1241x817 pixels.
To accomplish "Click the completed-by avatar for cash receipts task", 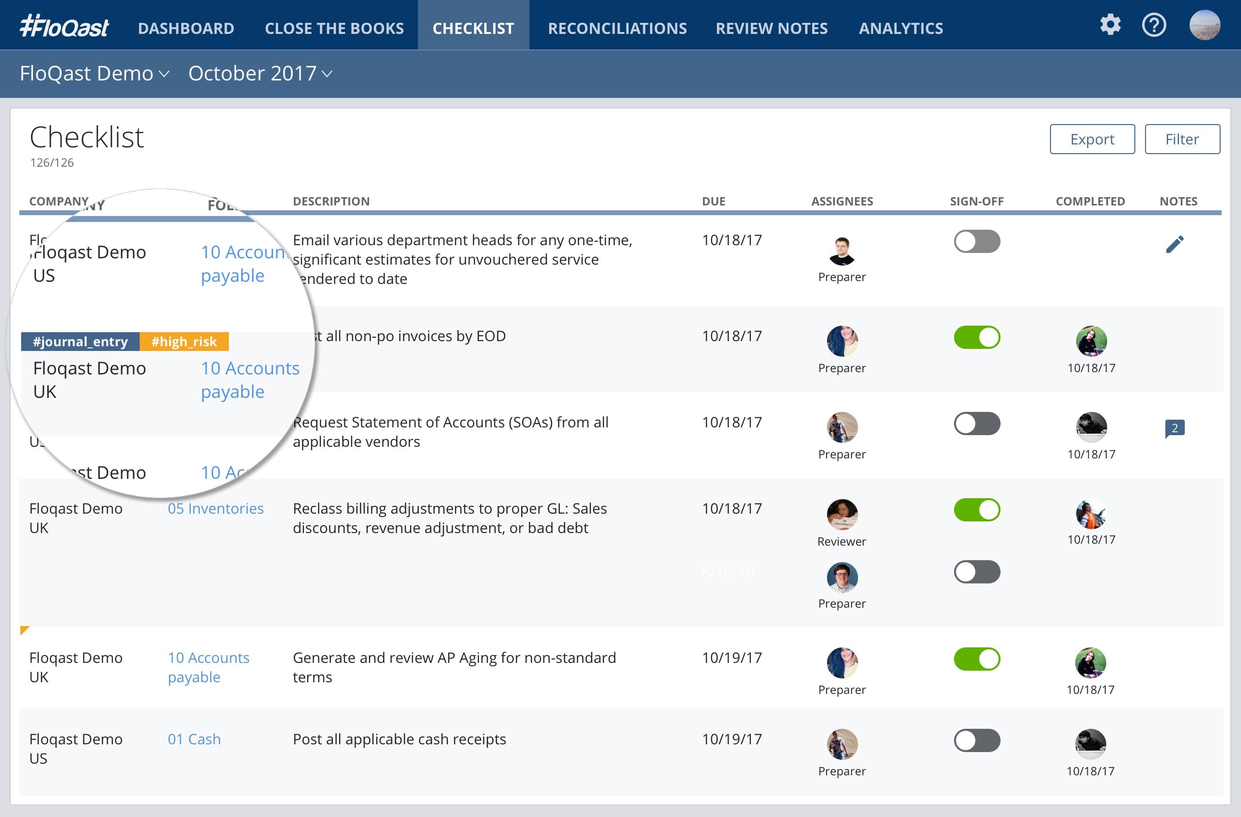I will pyautogui.click(x=1090, y=744).
